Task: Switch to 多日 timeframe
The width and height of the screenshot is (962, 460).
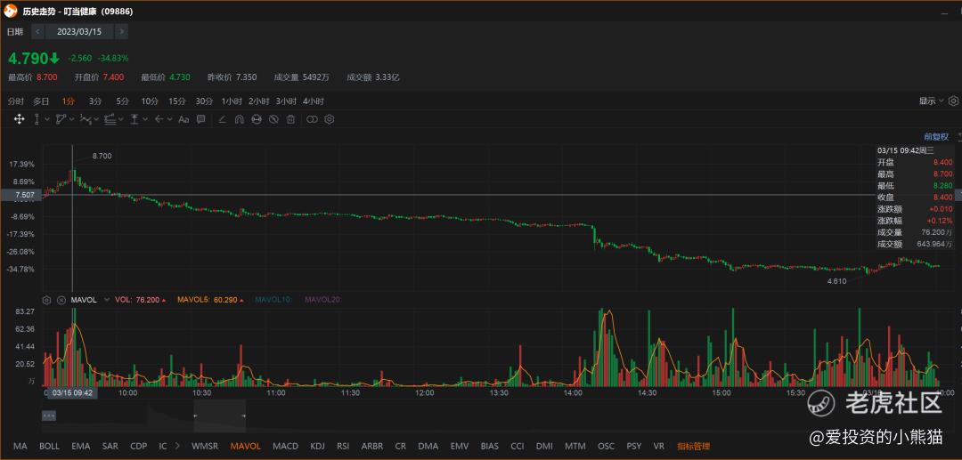Action: click(x=41, y=101)
